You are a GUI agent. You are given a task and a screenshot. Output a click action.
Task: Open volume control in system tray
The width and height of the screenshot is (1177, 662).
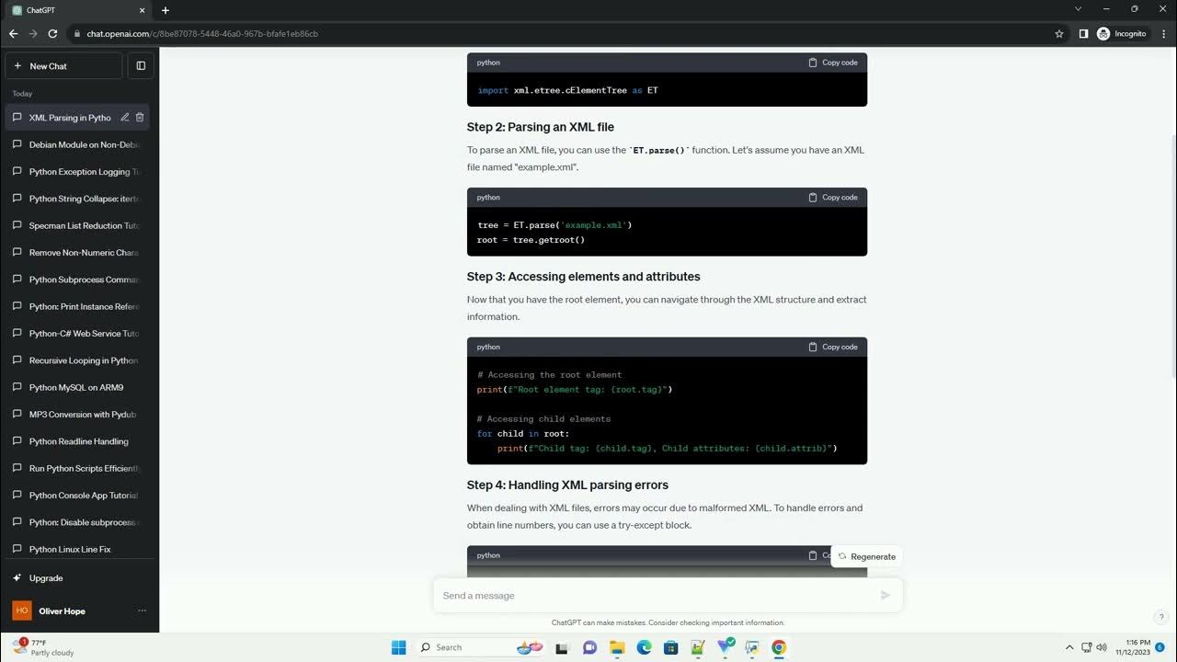[x=1102, y=647]
